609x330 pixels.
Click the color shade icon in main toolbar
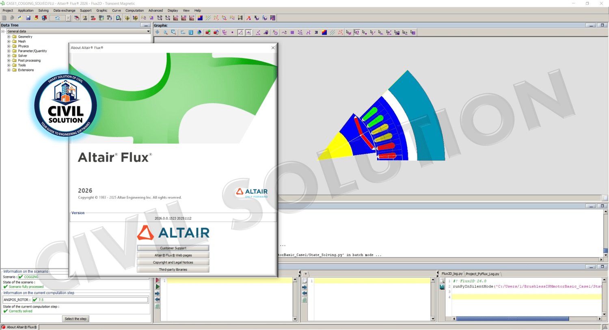(200, 18)
